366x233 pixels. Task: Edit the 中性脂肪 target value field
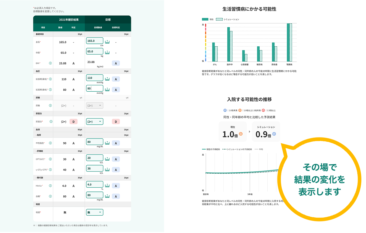(x=95, y=142)
